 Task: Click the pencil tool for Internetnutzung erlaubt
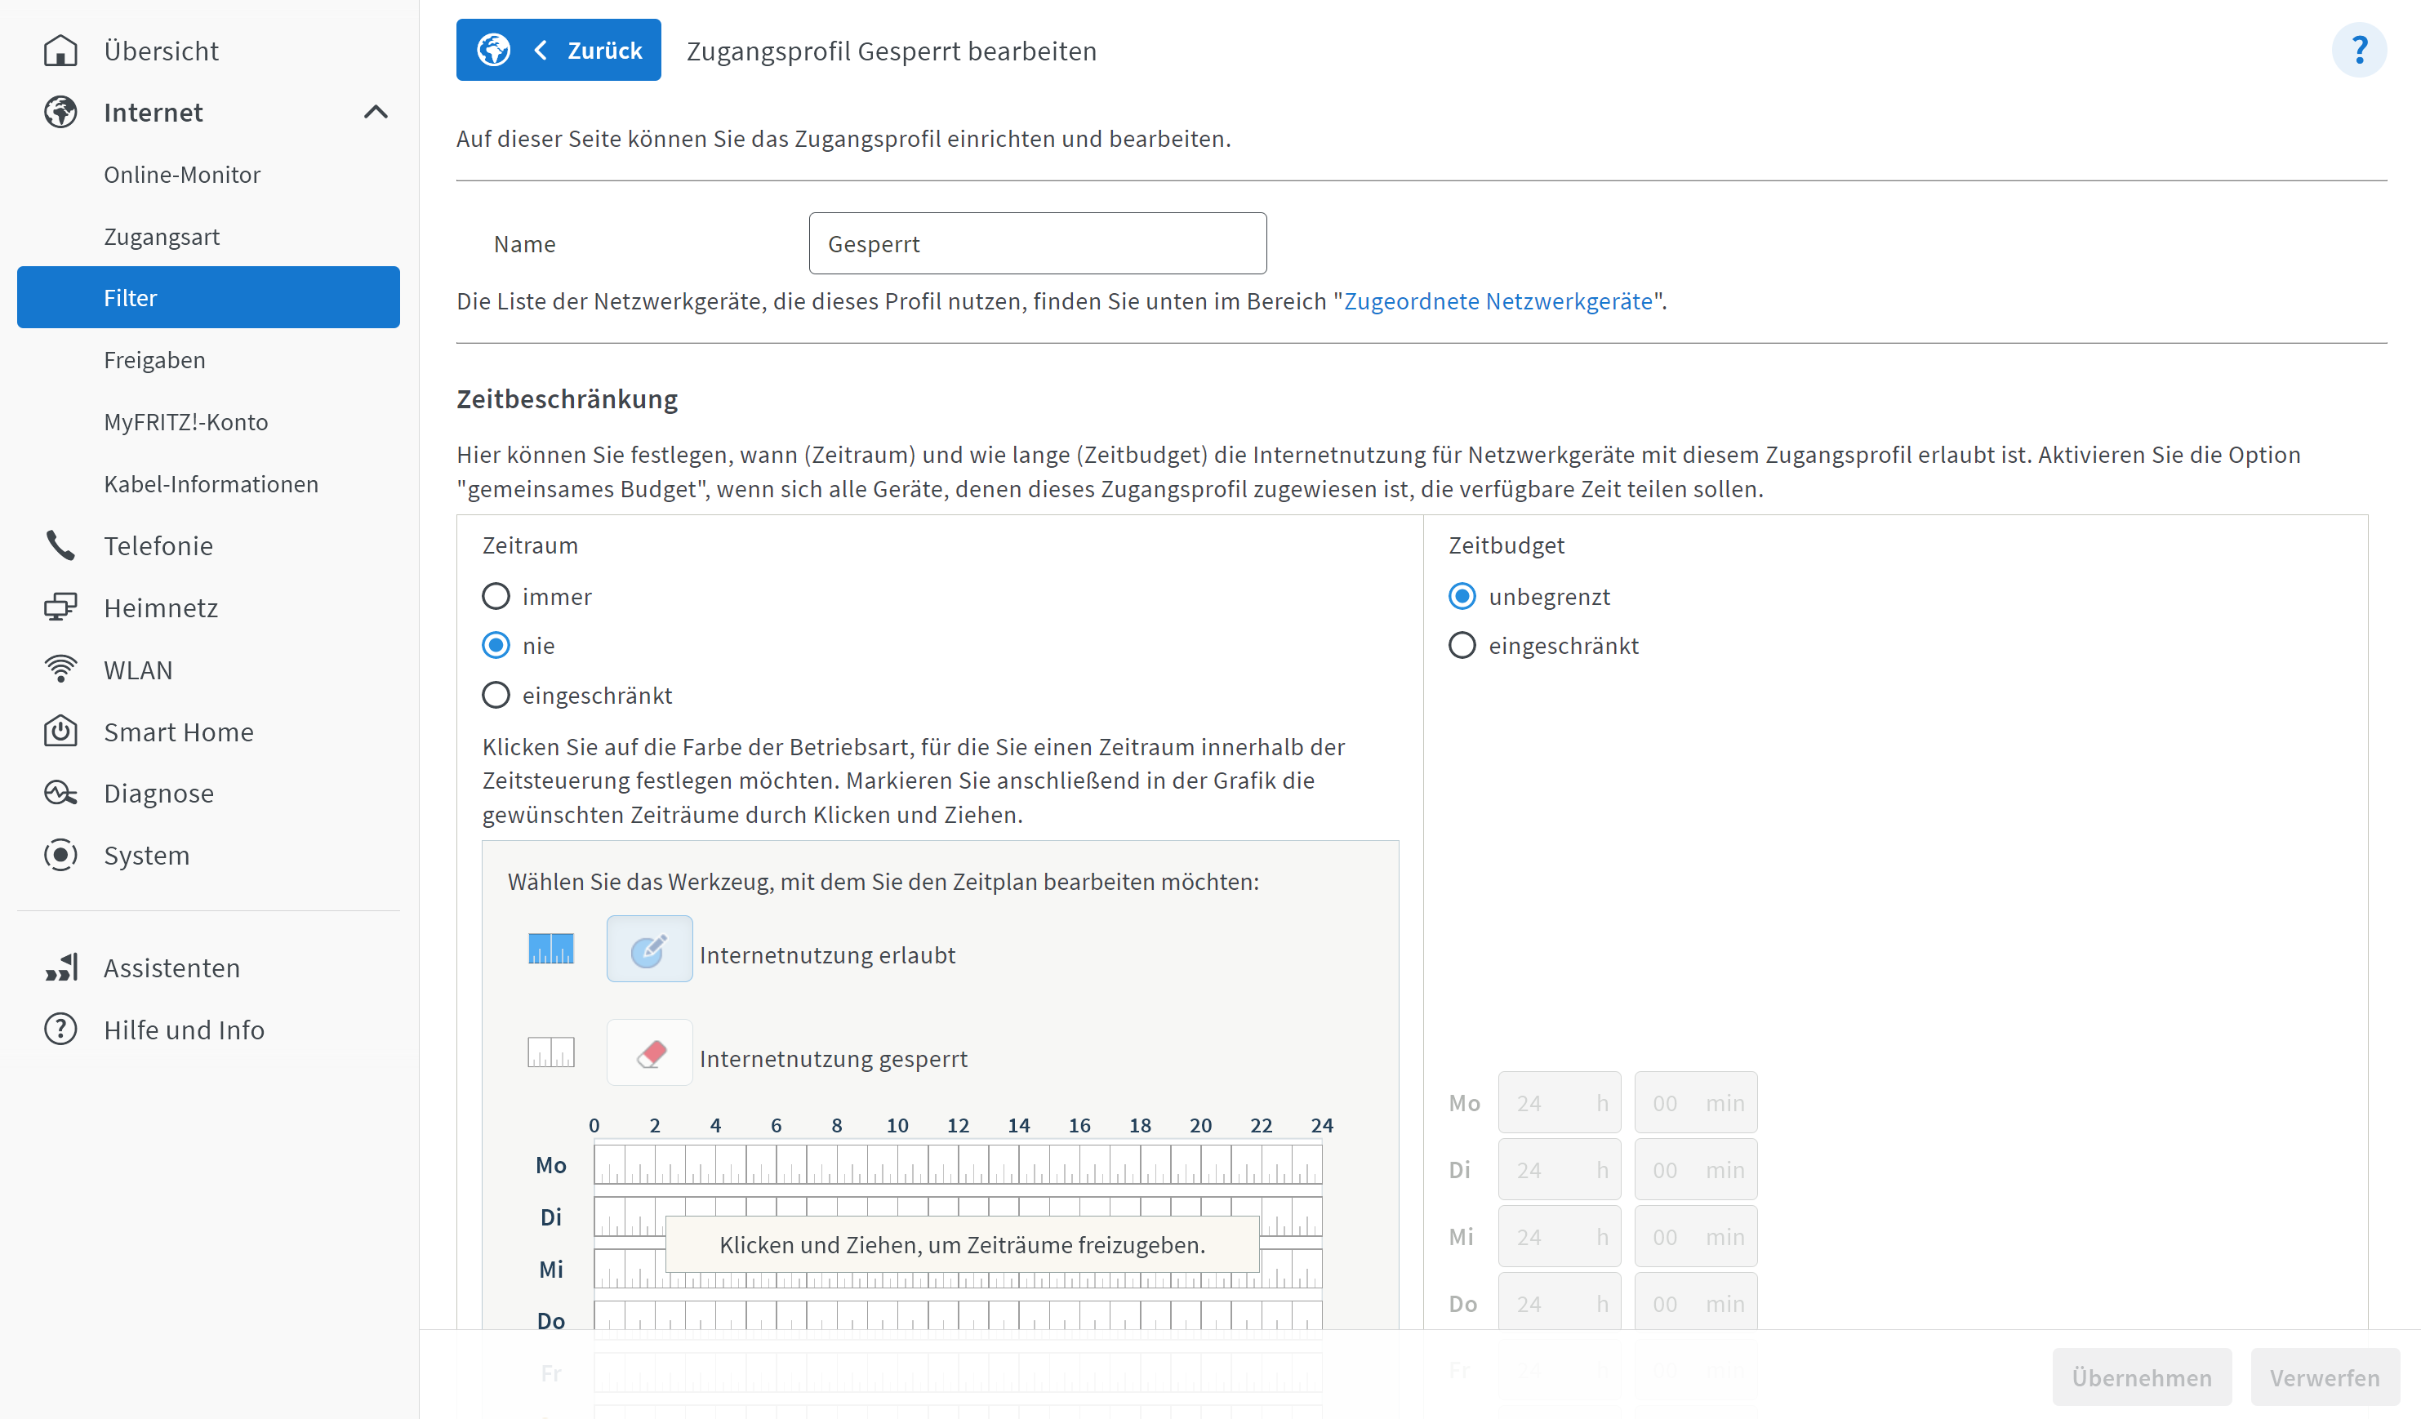click(648, 948)
